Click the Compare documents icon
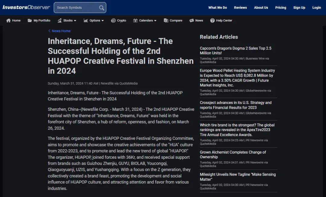This screenshot has height=197, width=326. point(166,20)
